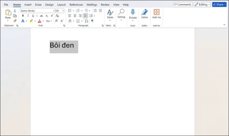Apply the yellow text highlight color

pyautogui.click(x=31, y=21)
